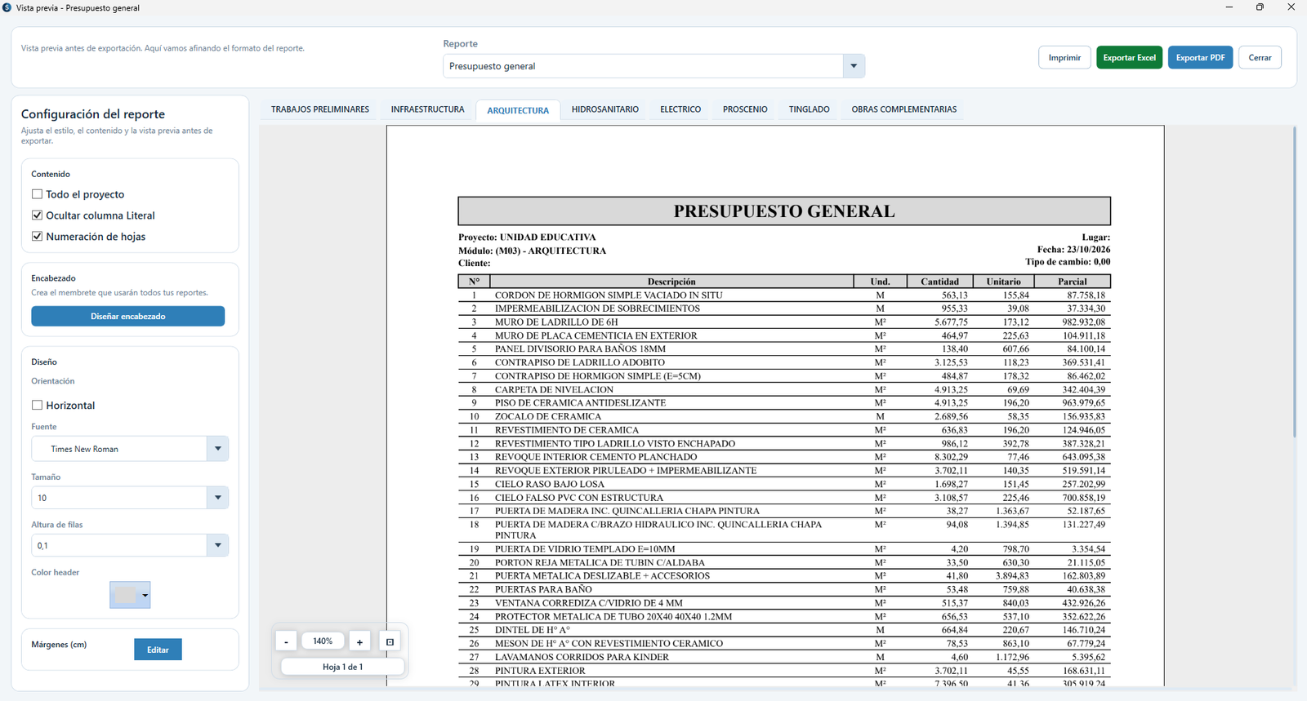Zoom out with the minus button
The height and width of the screenshot is (701, 1307).
tap(286, 642)
